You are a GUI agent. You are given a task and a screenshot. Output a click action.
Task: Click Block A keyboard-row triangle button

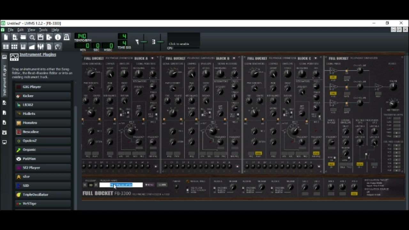click(156, 166)
